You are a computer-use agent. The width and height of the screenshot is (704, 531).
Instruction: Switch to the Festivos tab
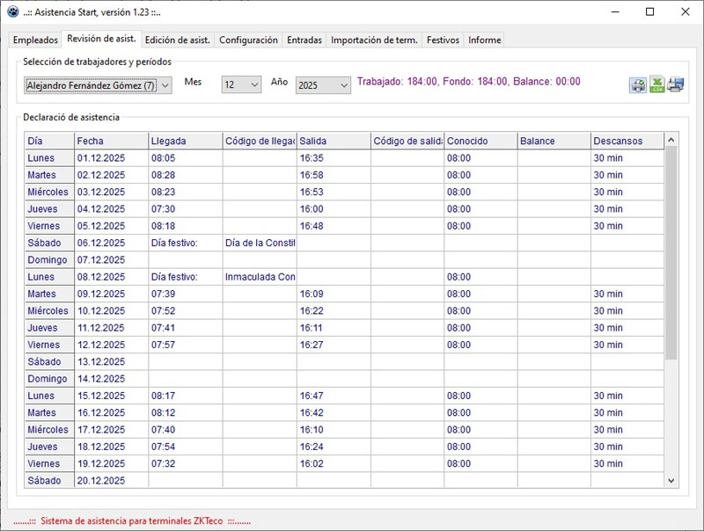click(443, 40)
